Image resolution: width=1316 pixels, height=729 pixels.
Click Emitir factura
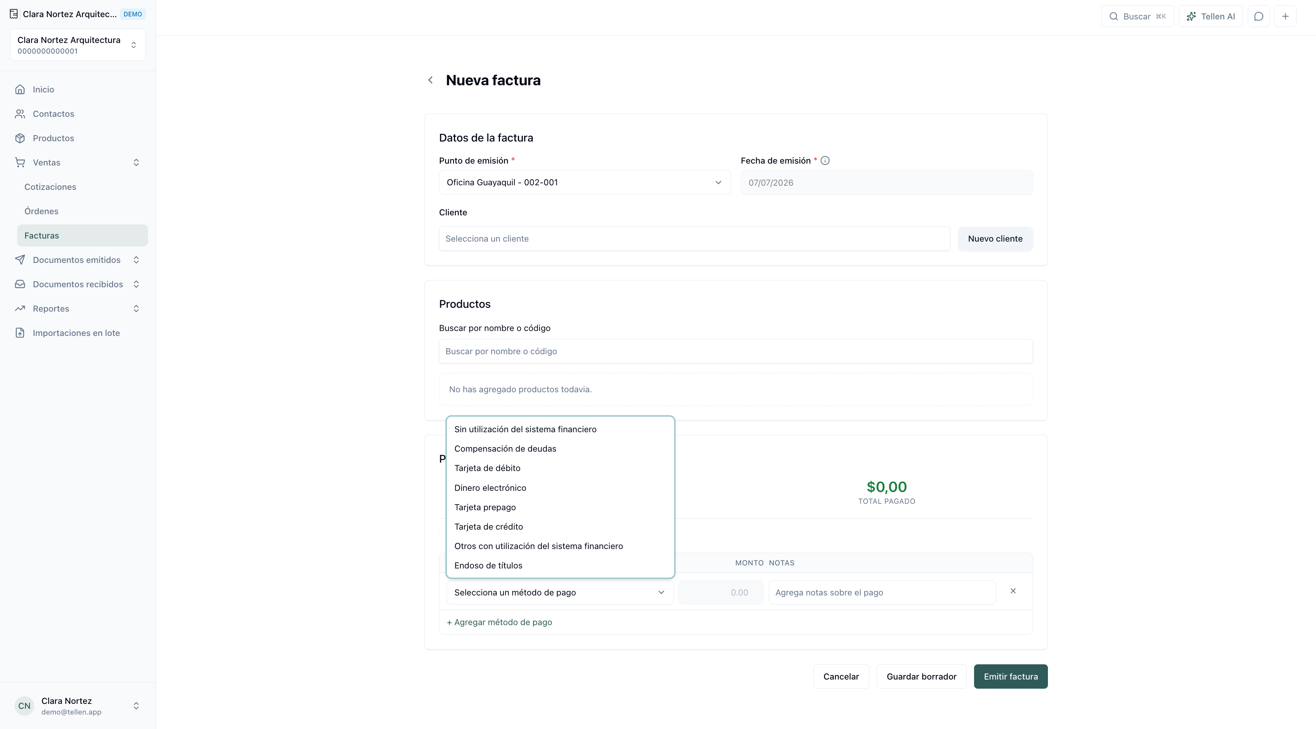tap(1011, 676)
